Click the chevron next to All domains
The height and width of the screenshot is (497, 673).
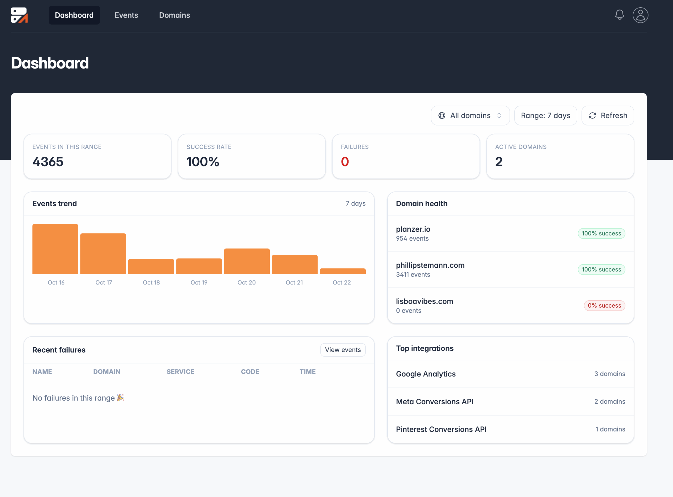point(499,115)
